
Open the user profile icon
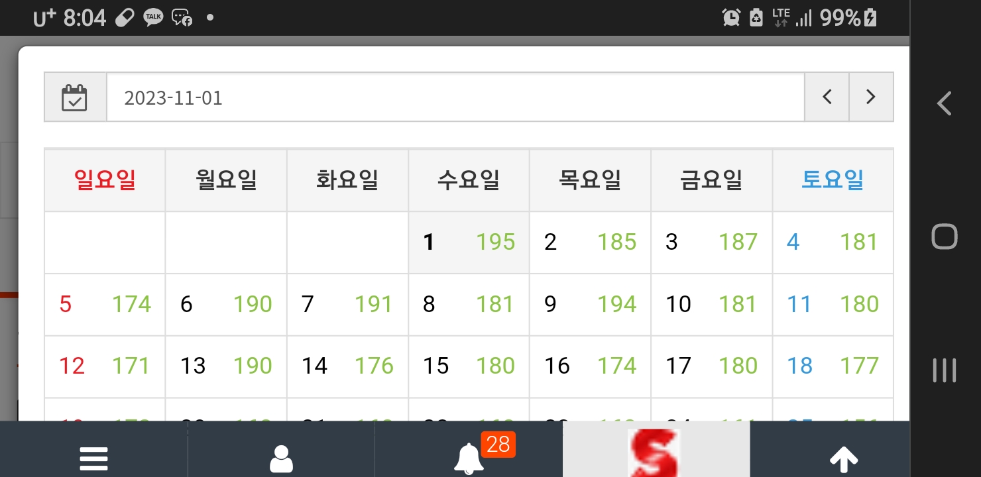[282, 458]
